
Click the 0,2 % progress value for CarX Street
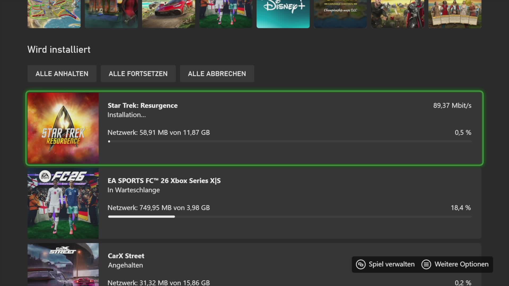coord(463,283)
